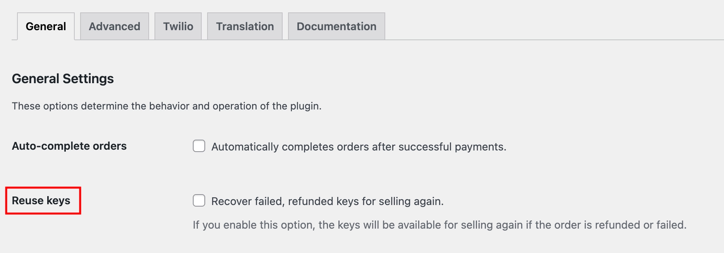Click 'Recover failed, refunded keys' checkbox label

(x=327, y=202)
